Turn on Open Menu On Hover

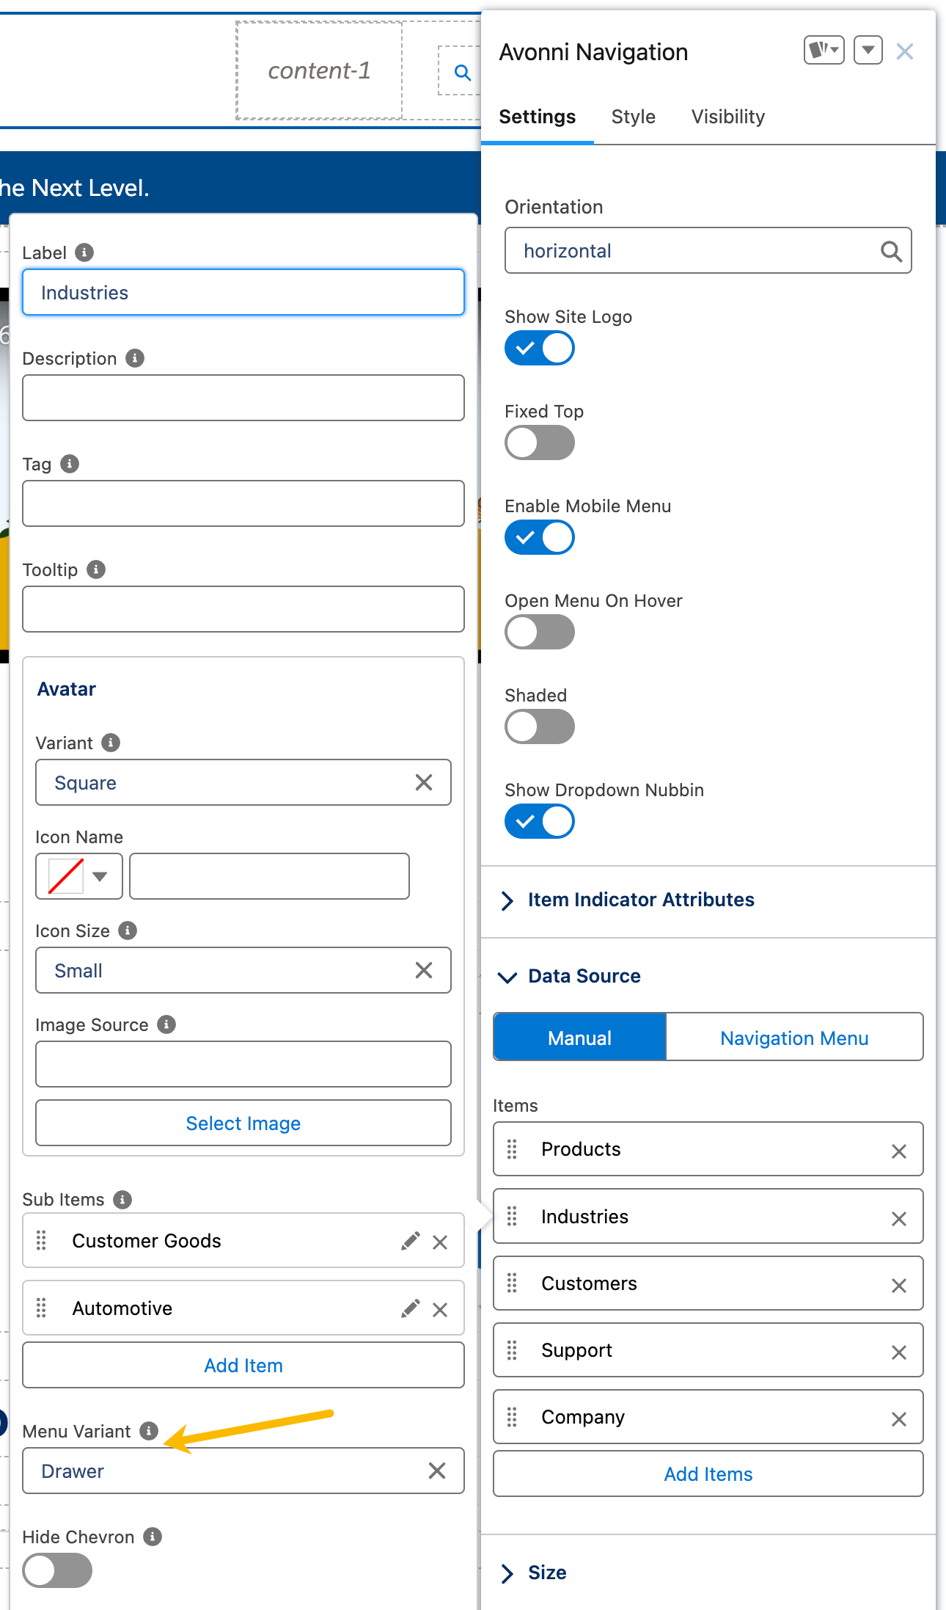click(x=540, y=632)
